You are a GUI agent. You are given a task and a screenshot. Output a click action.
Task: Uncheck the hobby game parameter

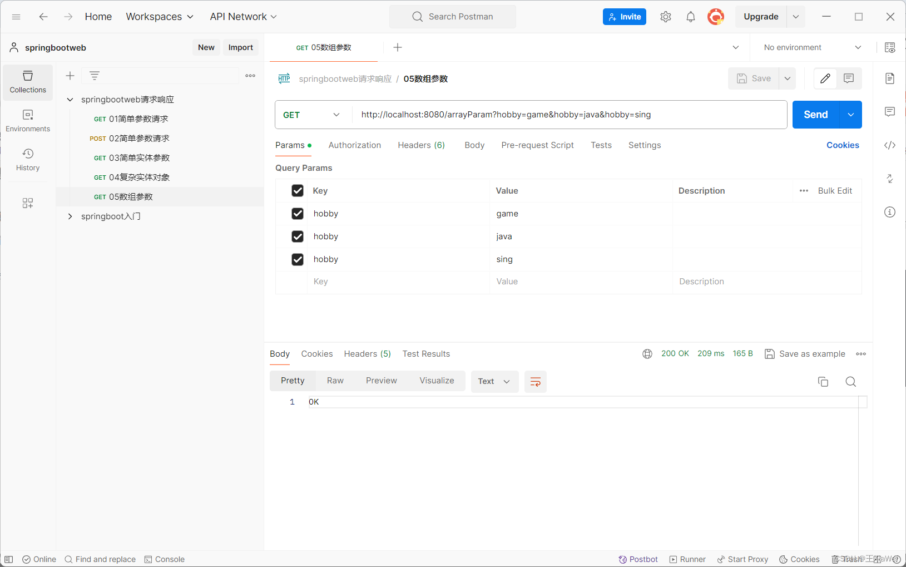point(298,214)
